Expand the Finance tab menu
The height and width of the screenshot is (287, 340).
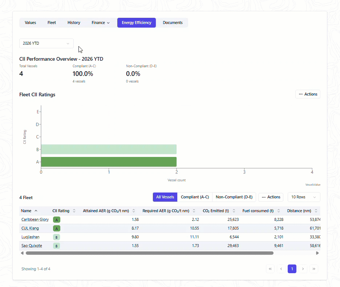pyautogui.click(x=100, y=23)
